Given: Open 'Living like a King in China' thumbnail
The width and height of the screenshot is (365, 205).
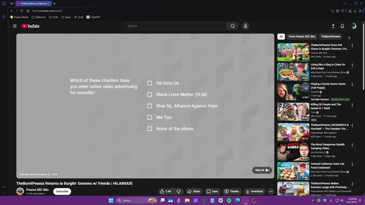Looking at the screenshot, I should coord(293,72).
